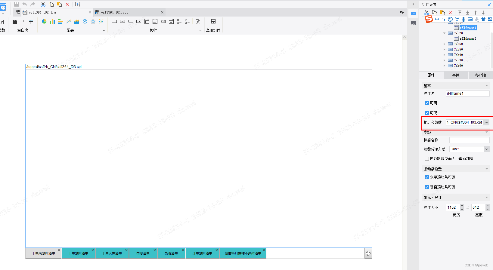
Task: Select rHIframe2 in component tree
Action: coord(468,38)
